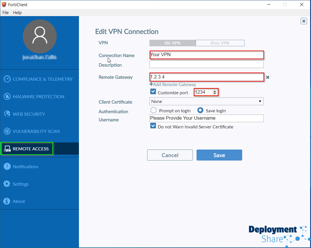Select the Prompt on login radio button
The image size is (311, 248).
click(x=154, y=110)
